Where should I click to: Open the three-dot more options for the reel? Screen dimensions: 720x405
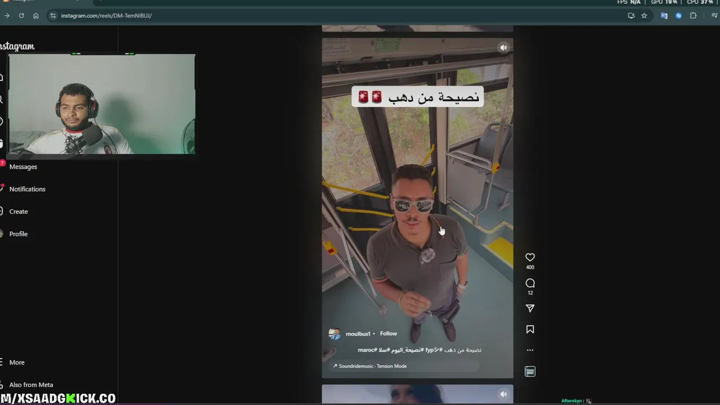(530, 350)
